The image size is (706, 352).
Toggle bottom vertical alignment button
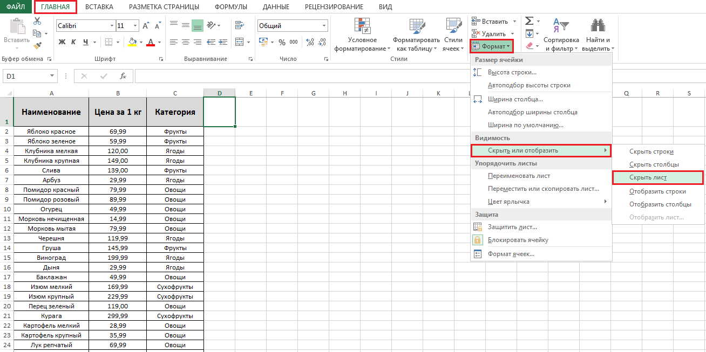[x=198, y=25]
